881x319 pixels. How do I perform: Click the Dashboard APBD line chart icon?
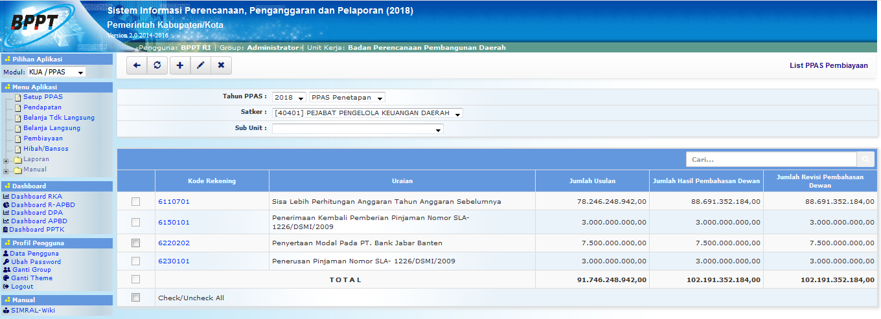(6, 221)
